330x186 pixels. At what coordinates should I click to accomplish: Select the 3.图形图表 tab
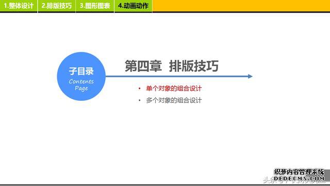[x=95, y=6]
